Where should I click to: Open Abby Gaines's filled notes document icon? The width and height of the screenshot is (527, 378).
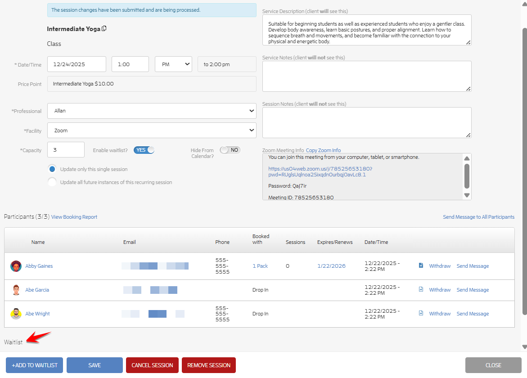pyautogui.click(x=421, y=265)
